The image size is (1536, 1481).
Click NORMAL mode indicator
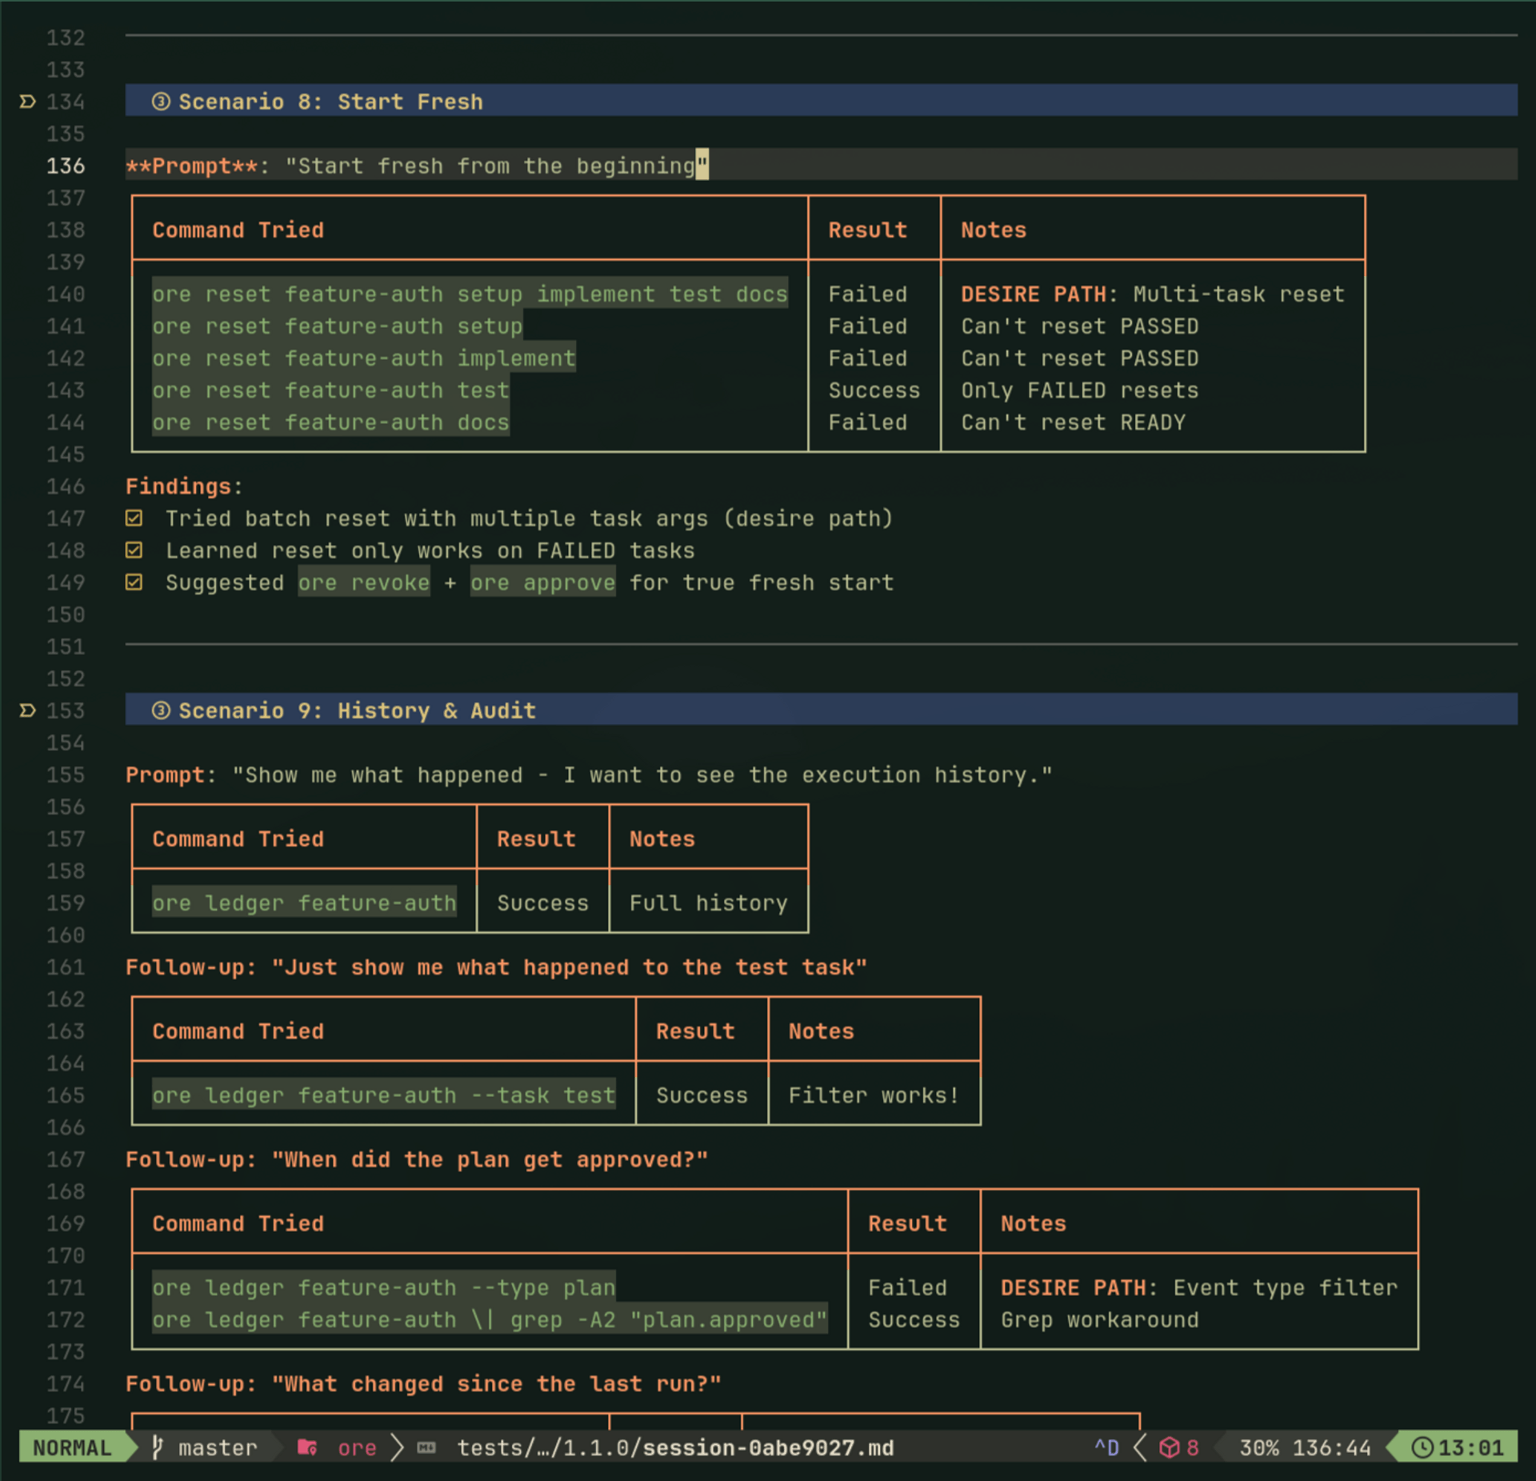pyautogui.click(x=72, y=1447)
